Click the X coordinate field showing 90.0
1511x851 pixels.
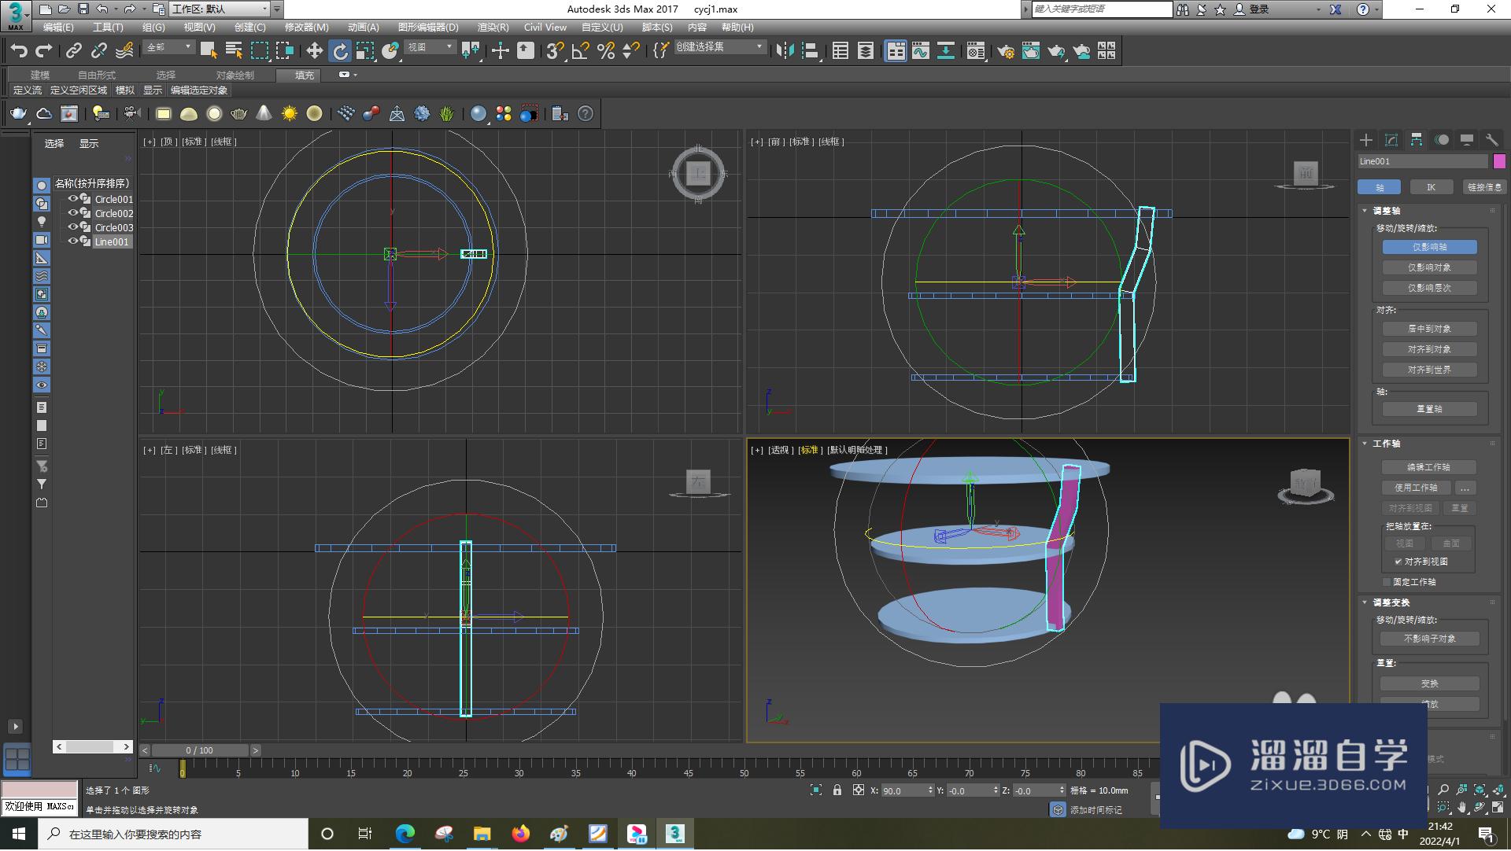903,790
